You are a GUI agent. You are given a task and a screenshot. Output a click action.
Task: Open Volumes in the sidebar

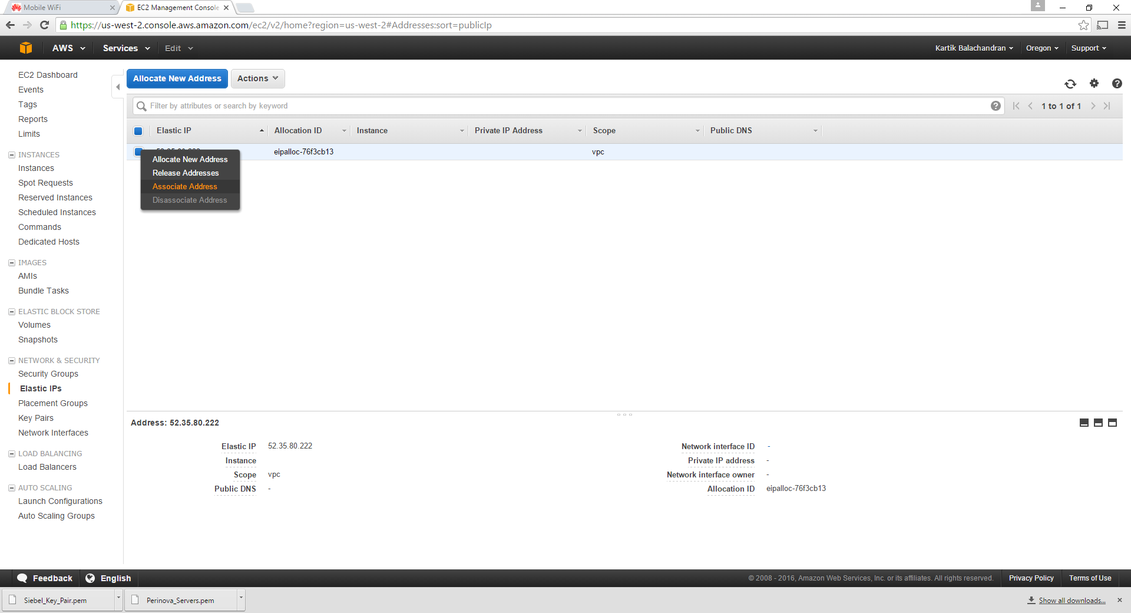(x=34, y=325)
